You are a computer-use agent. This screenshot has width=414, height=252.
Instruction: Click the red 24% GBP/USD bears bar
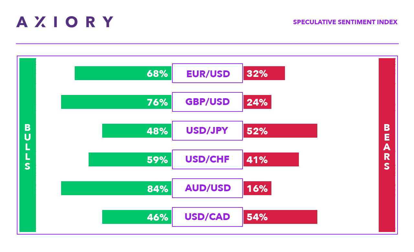coord(257,102)
